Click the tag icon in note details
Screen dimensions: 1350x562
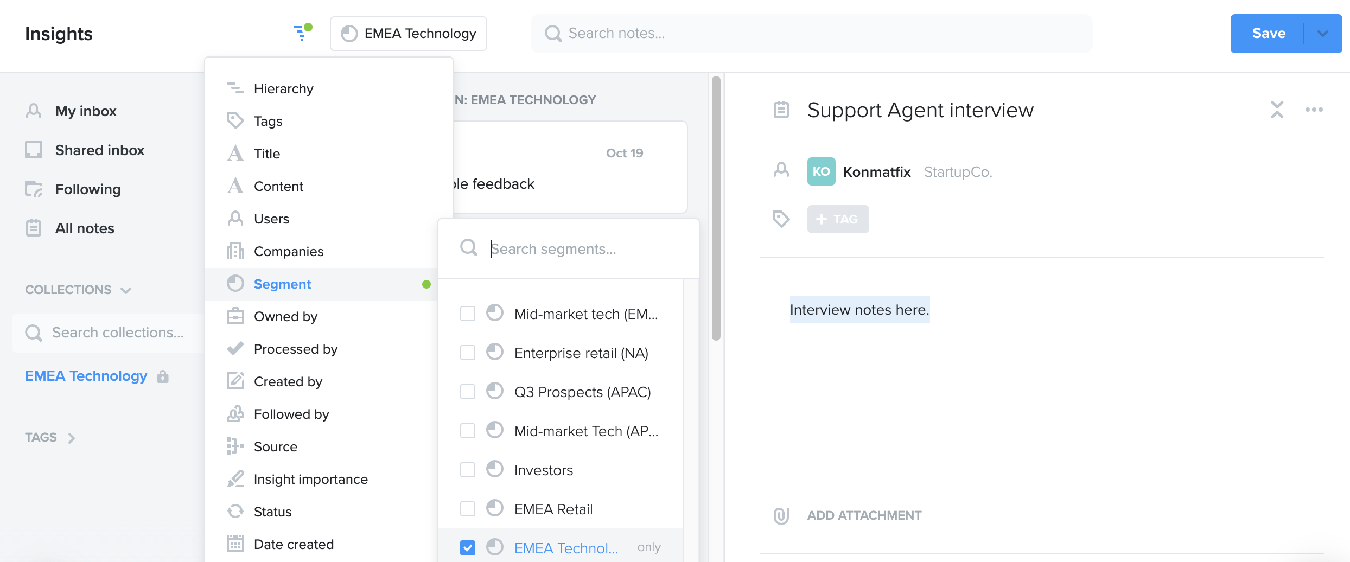coord(781,219)
